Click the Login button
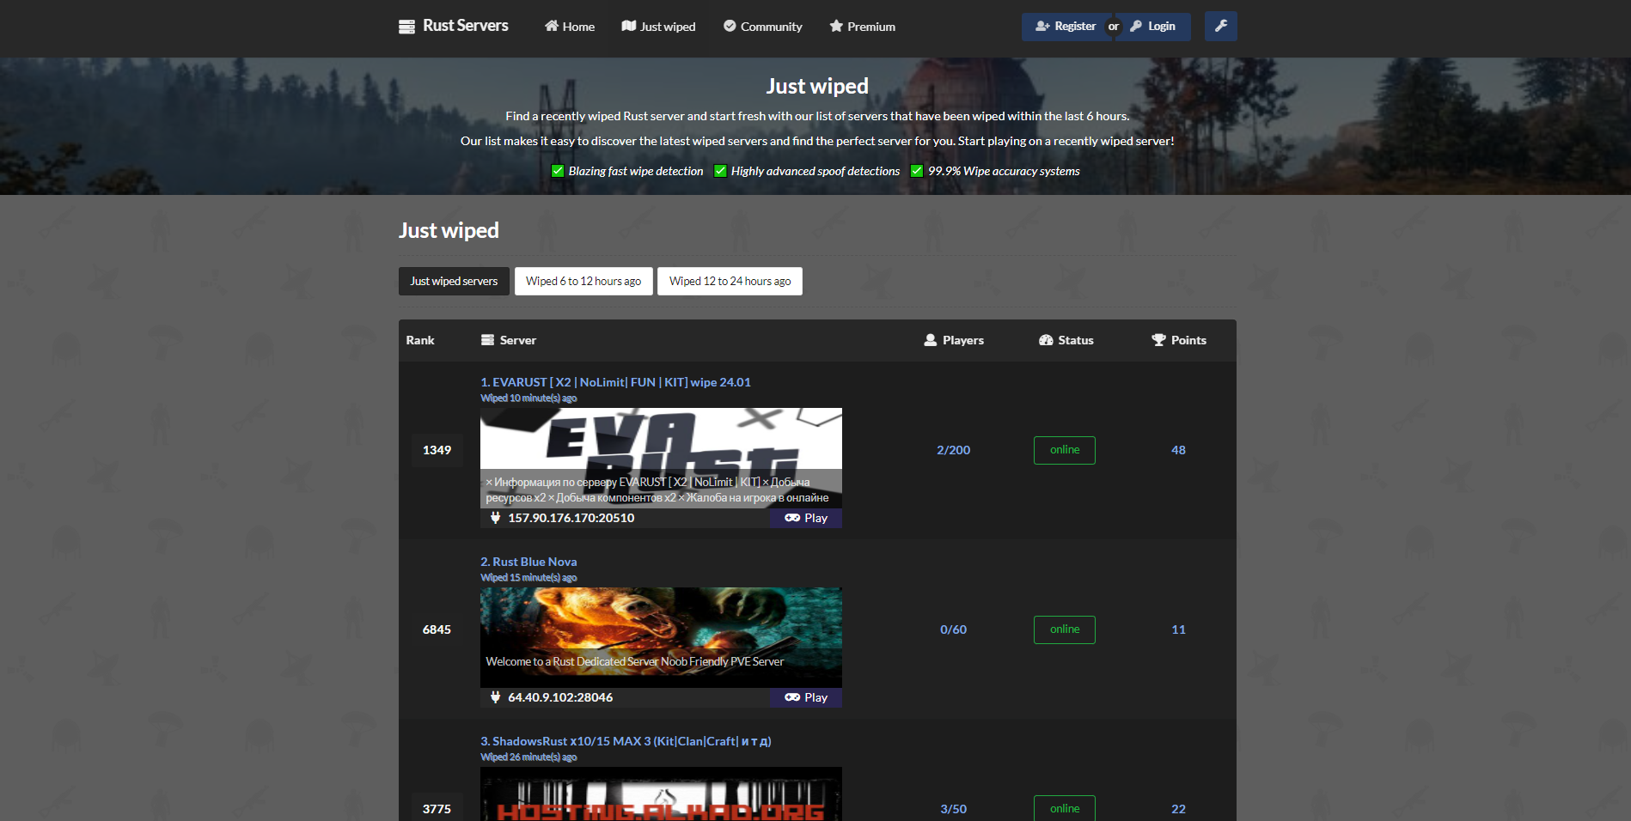 1153,27
